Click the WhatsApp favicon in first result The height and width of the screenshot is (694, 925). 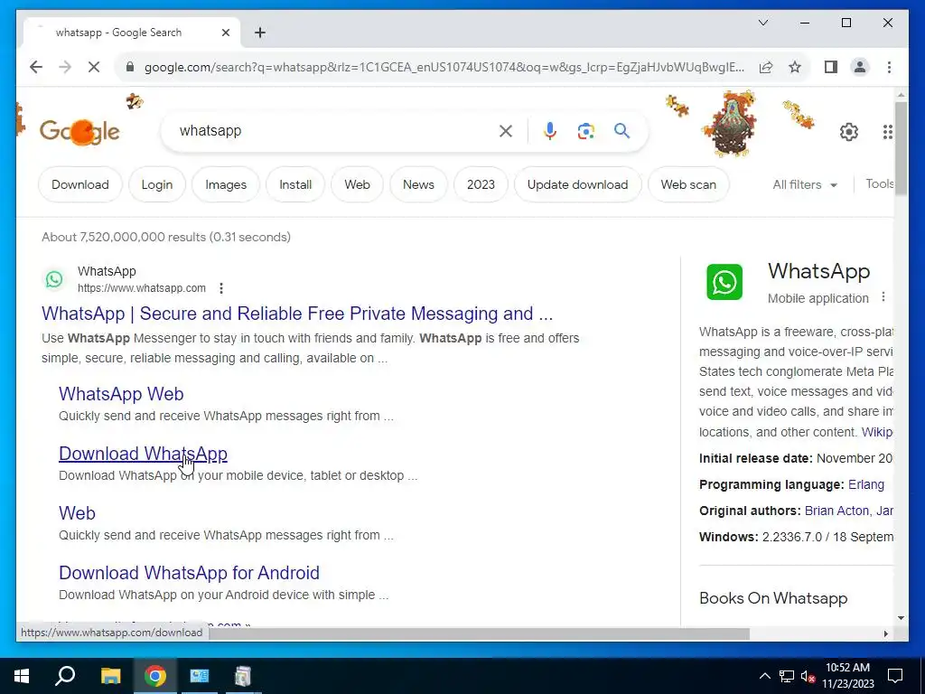(54, 279)
